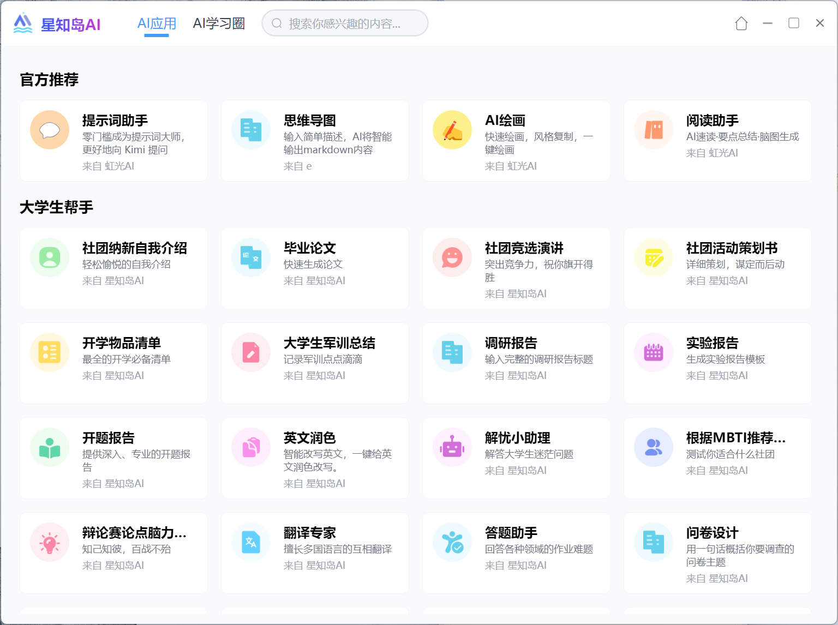Click the 答题助手 checkmark icon

[452, 542]
